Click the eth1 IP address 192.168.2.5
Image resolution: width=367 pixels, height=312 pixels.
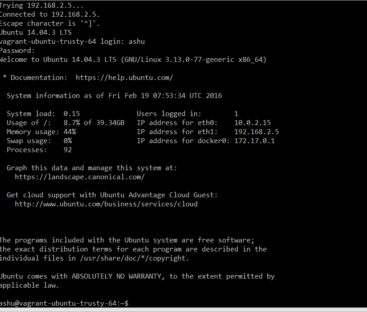(x=256, y=132)
